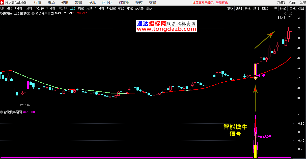This screenshot has width=306, height=159.
Task: Switch to the 15分钟 period tab
Action: tap(39, 8)
